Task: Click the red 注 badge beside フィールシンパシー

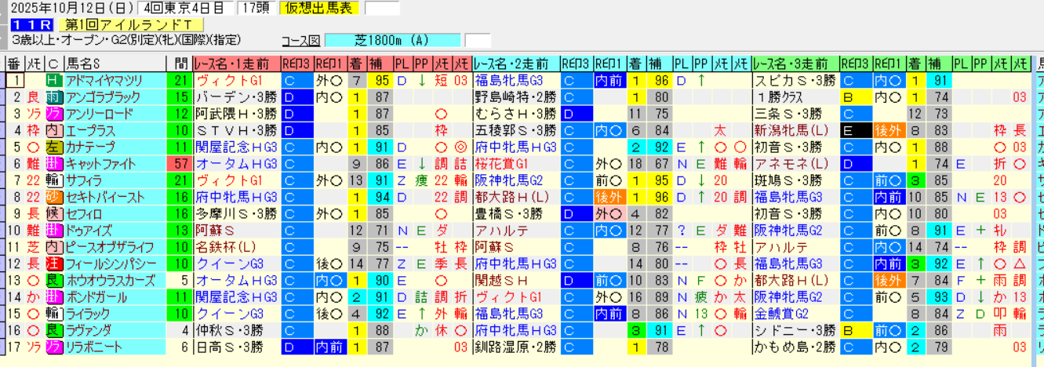Action: [54, 264]
